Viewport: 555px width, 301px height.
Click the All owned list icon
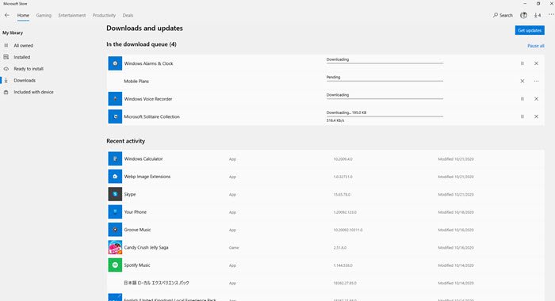click(x=6, y=46)
